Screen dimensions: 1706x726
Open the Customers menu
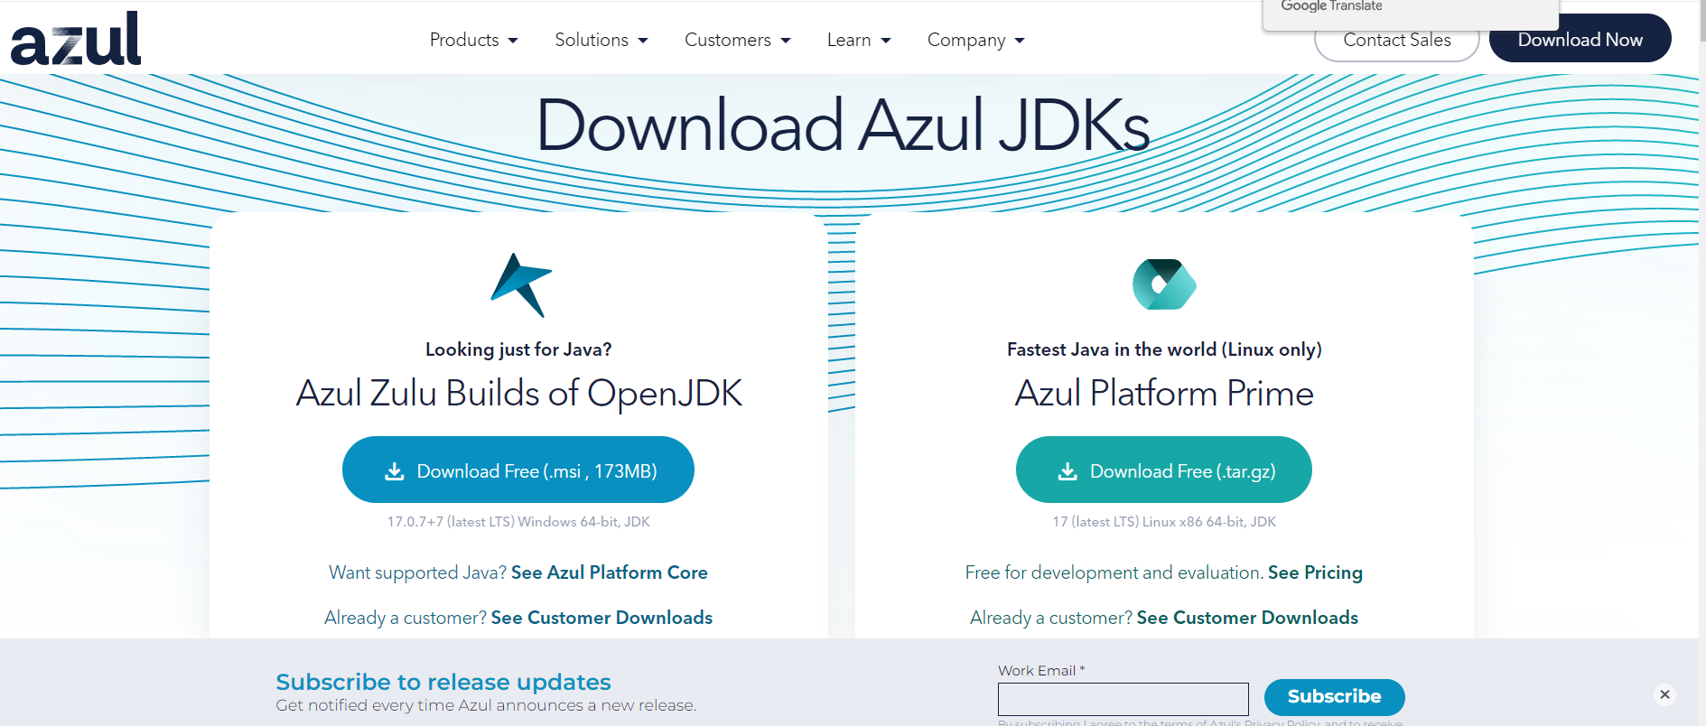point(738,40)
